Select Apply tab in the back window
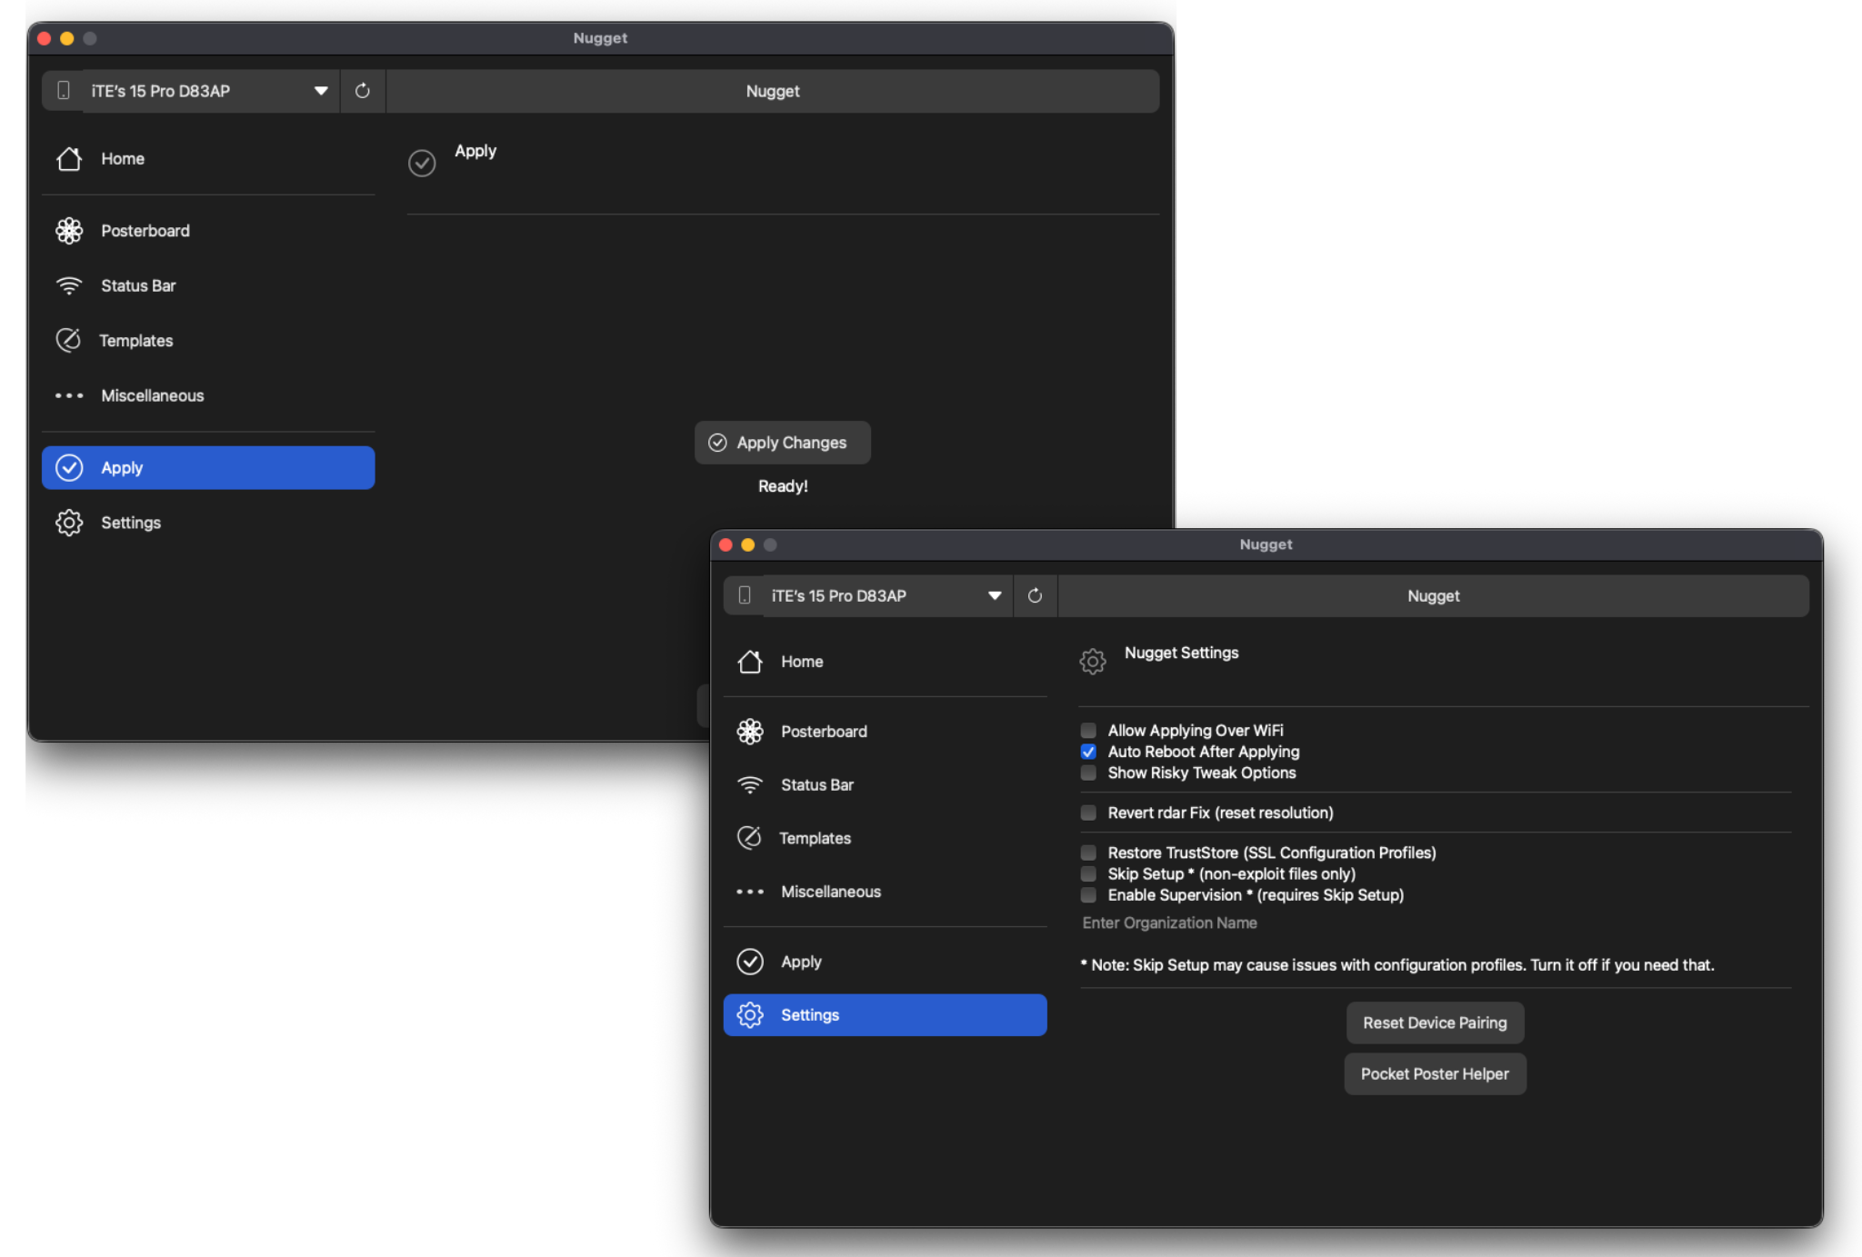This screenshot has width=1862, height=1257. 208,467
